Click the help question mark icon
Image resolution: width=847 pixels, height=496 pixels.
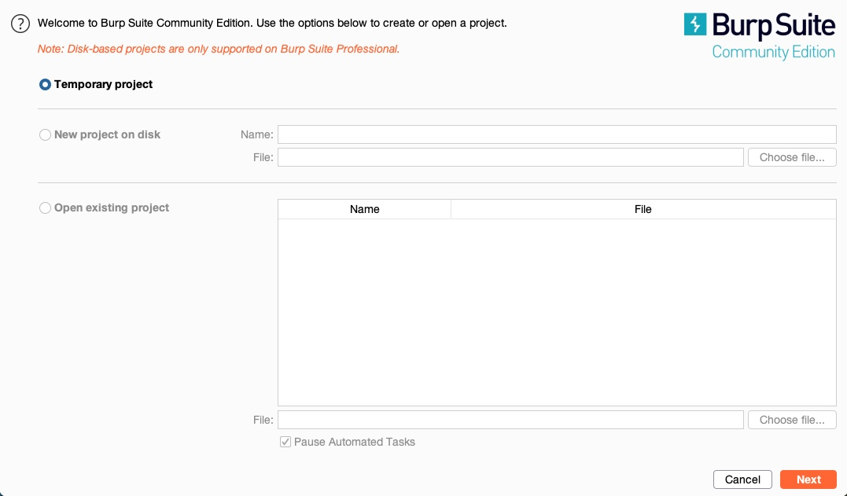click(x=20, y=24)
